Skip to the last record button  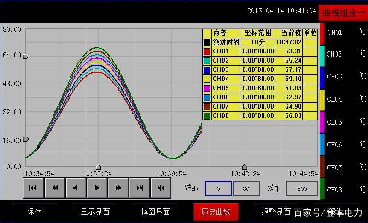coord(140,188)
